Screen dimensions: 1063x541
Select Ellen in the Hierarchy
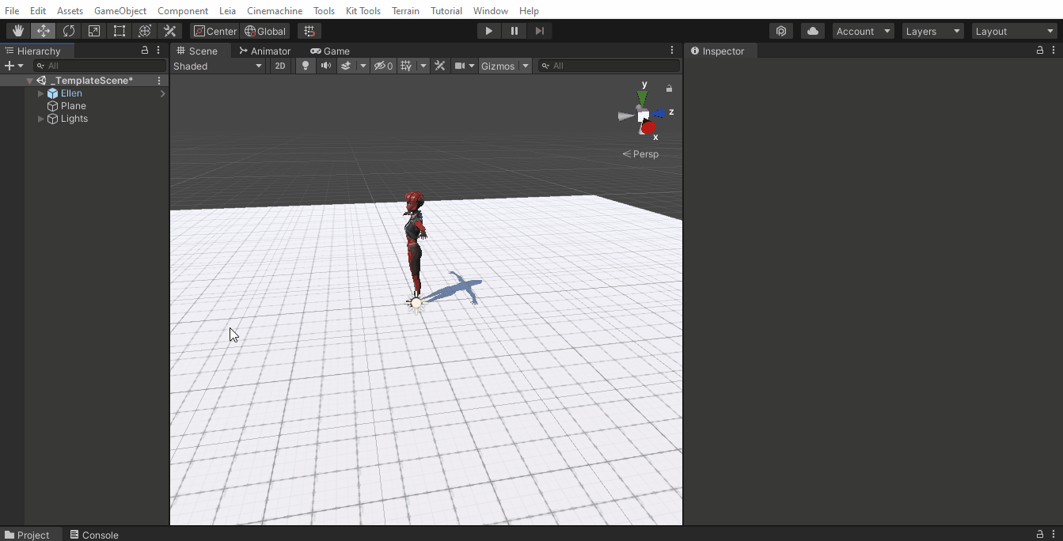click(x=71, y=93)
